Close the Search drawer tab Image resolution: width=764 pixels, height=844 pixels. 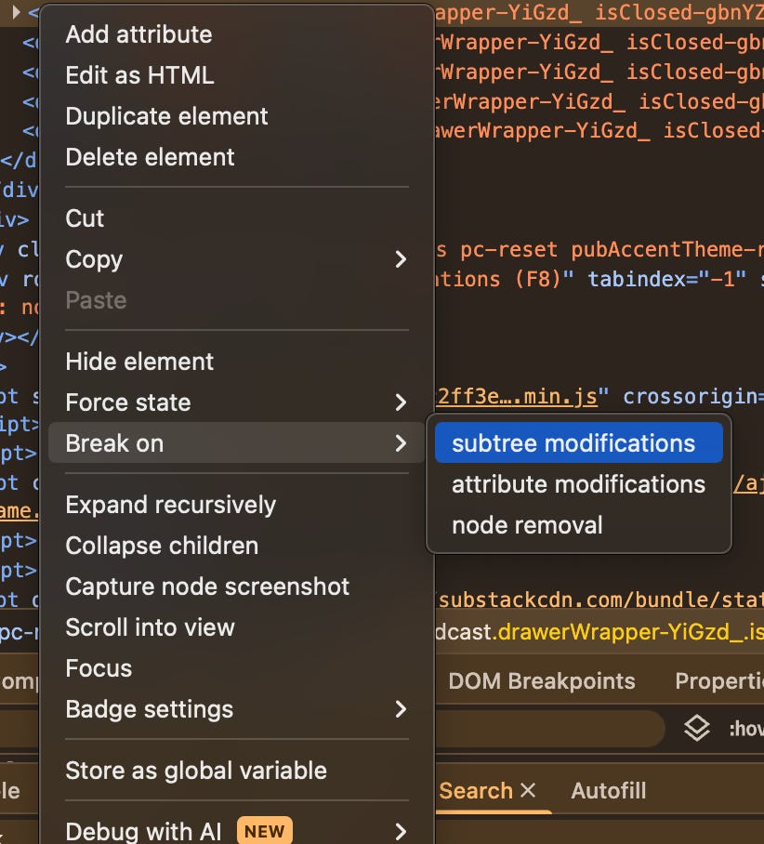[528, 790]
